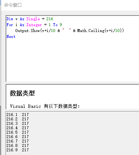The height and width of the screenshot is (155, 139).
Task: Select output line '216.2 217'
Action: point(17,119)
